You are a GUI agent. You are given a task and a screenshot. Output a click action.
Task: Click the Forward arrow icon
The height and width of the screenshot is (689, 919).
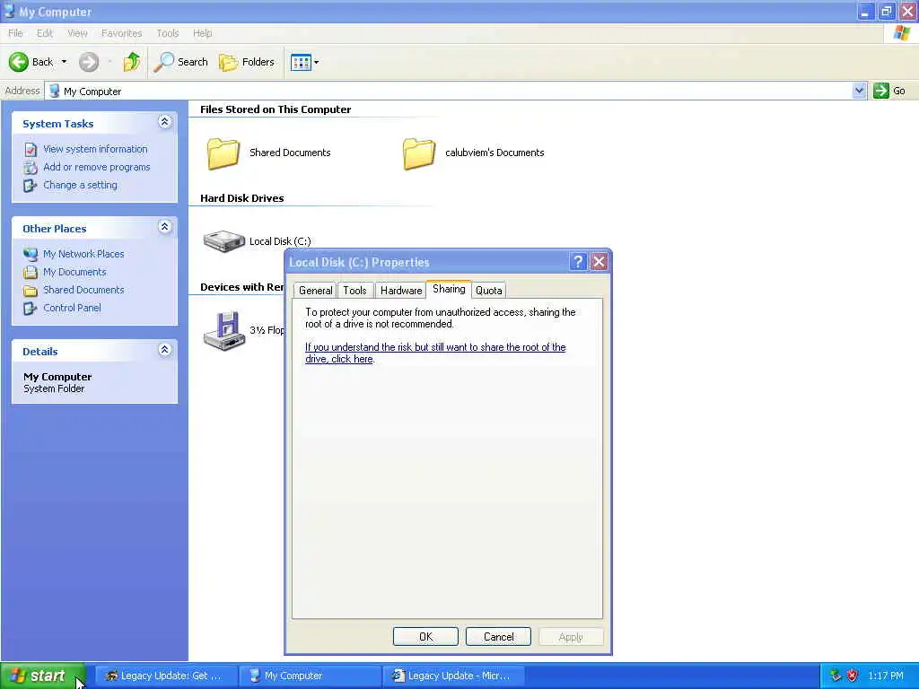point(89,62)
